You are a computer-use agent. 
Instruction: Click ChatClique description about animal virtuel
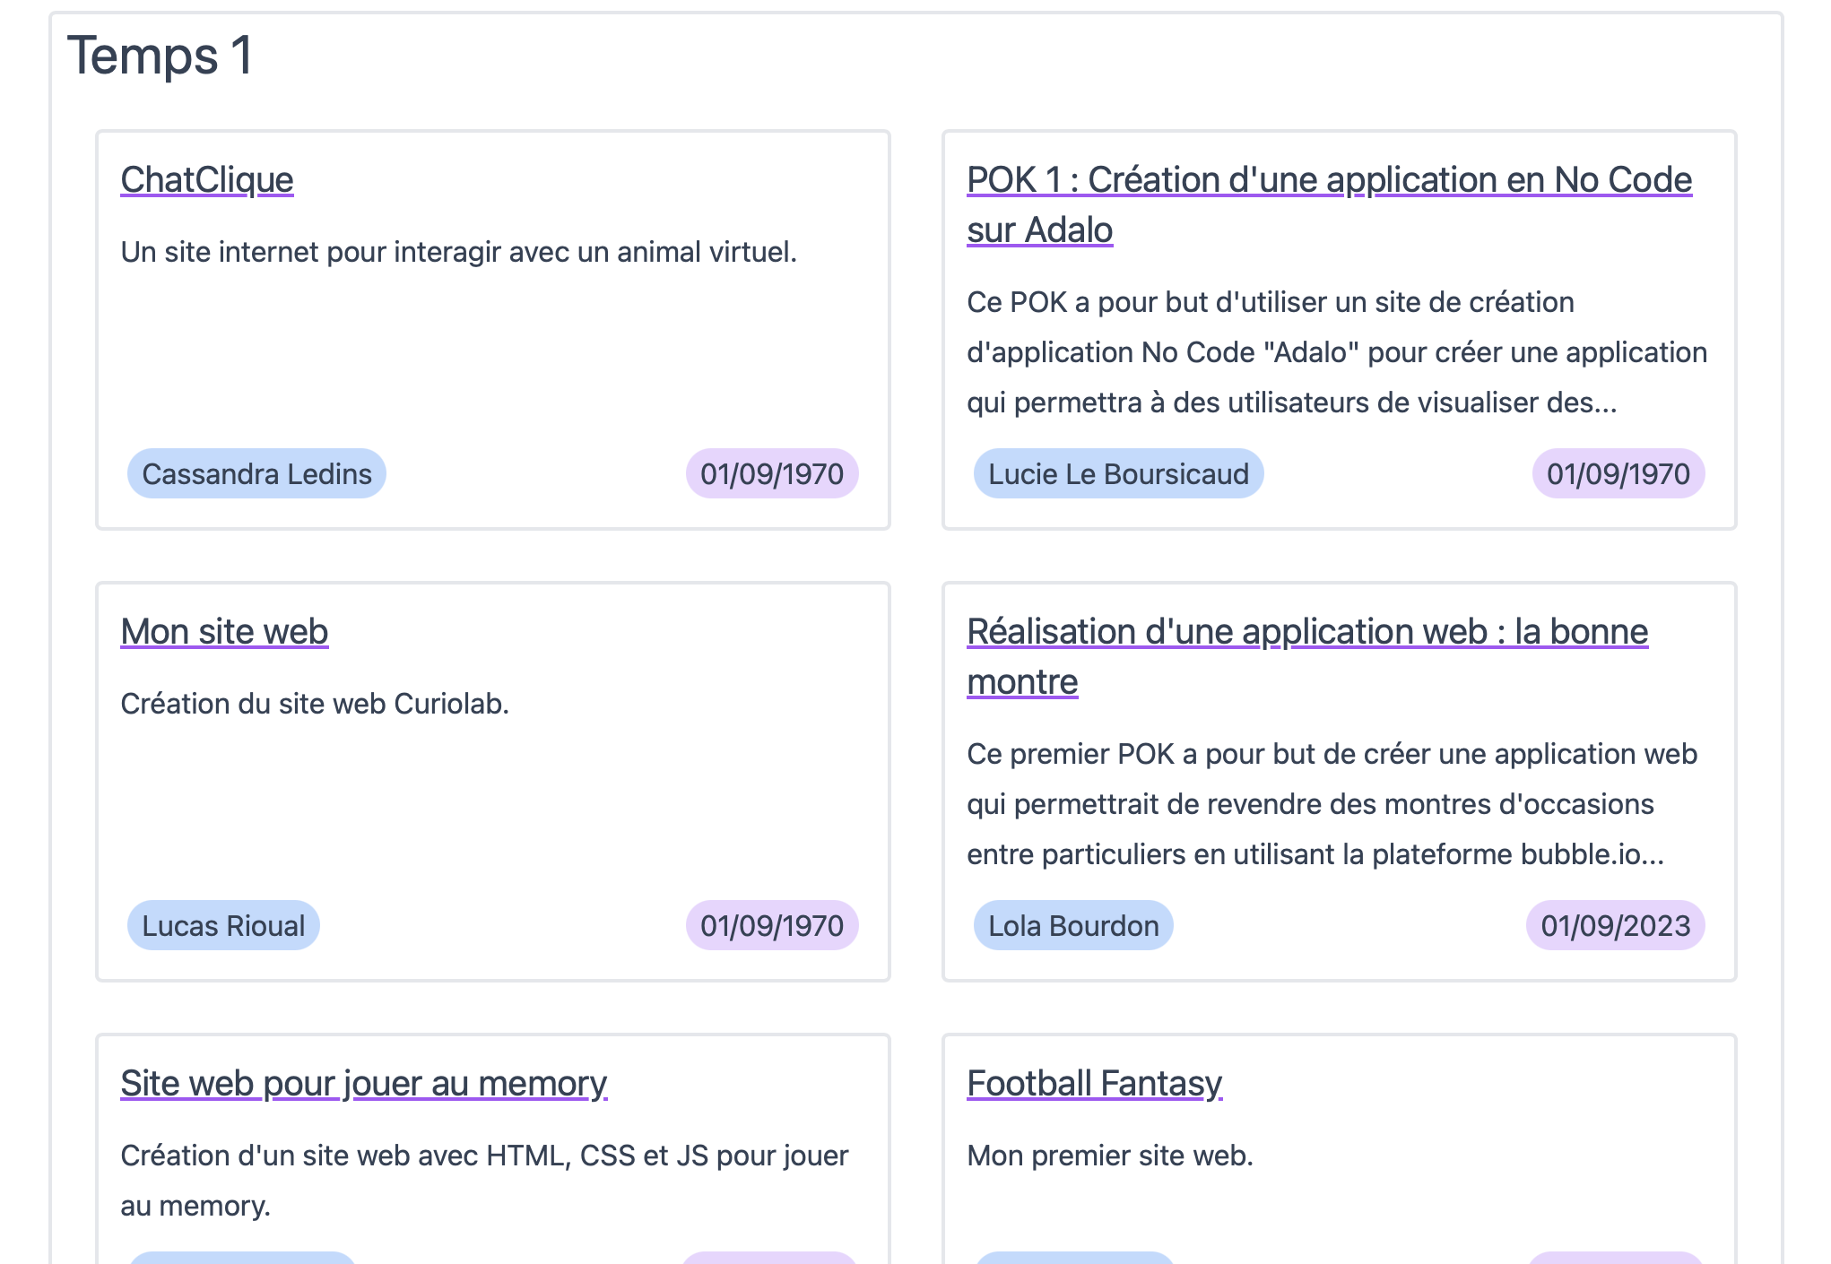458,253
